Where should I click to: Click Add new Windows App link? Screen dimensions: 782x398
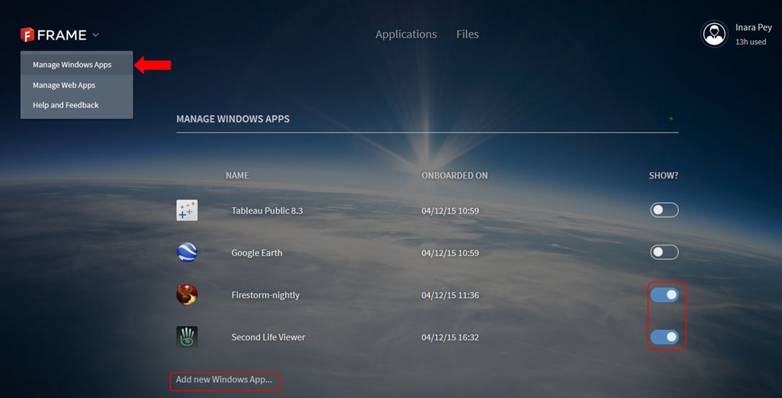tap(224, 379)
